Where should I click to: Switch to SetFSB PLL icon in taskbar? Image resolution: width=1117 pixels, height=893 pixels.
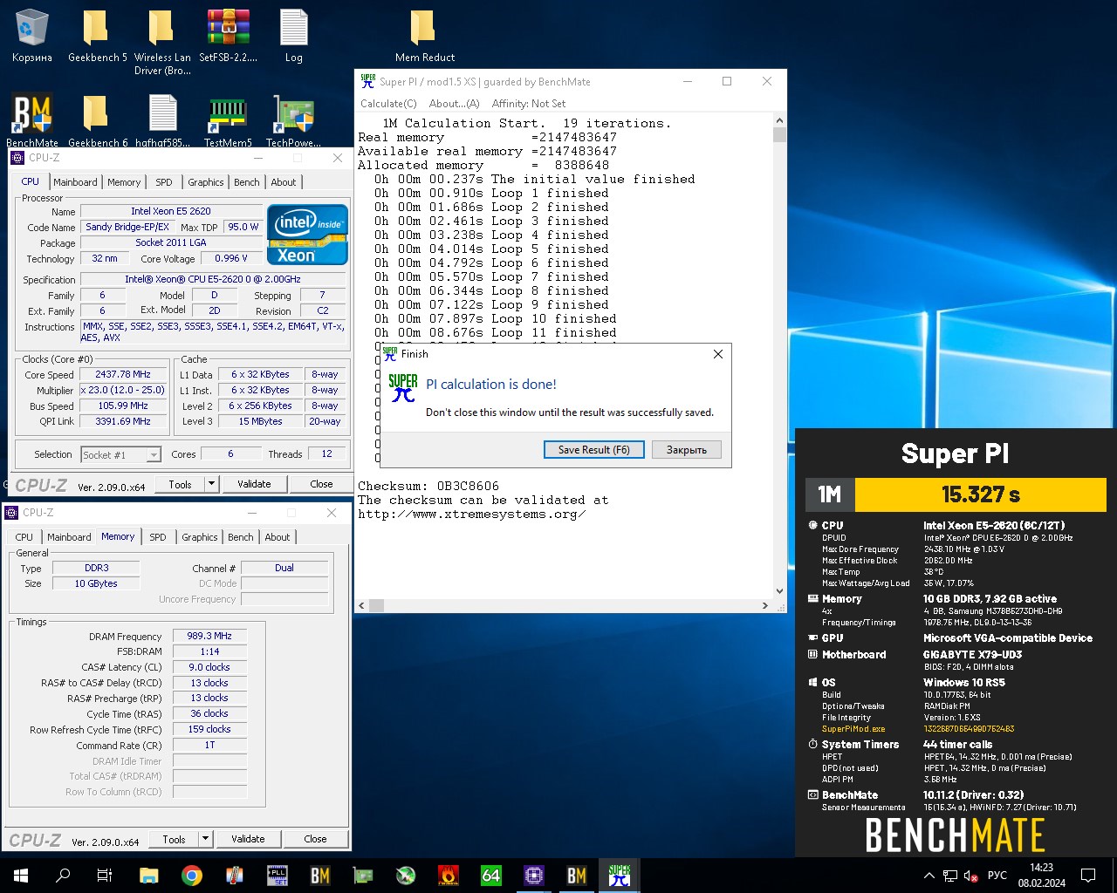click(277, 876)
